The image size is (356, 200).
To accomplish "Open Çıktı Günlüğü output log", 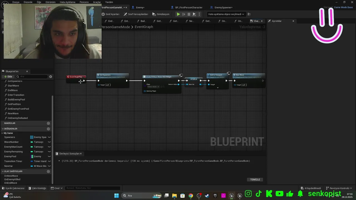I will click(37, 188).
